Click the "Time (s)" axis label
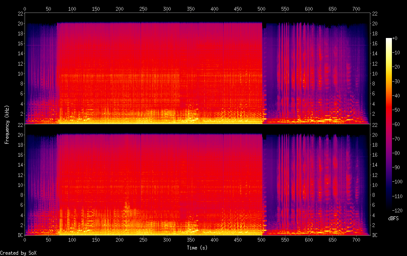 tap(196, 248)
